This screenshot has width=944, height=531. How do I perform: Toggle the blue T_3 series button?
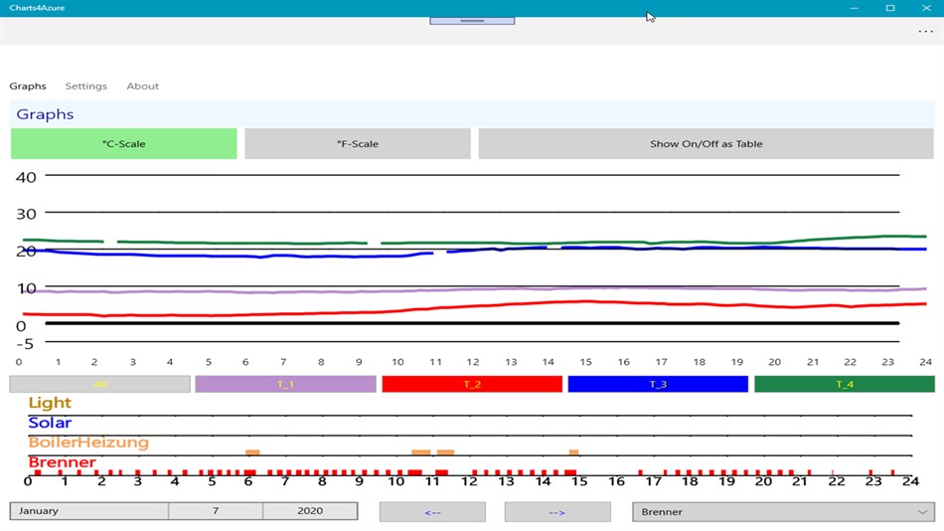658,384
